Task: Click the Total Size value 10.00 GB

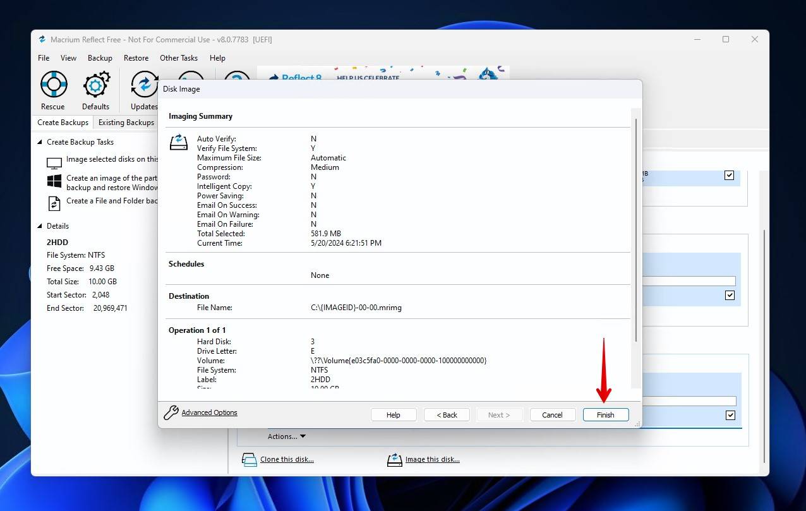Action: pyautogui.click(x=104, y=282)
